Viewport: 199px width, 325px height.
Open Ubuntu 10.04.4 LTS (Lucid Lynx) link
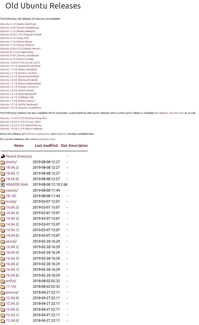click(x=20, y=62)
